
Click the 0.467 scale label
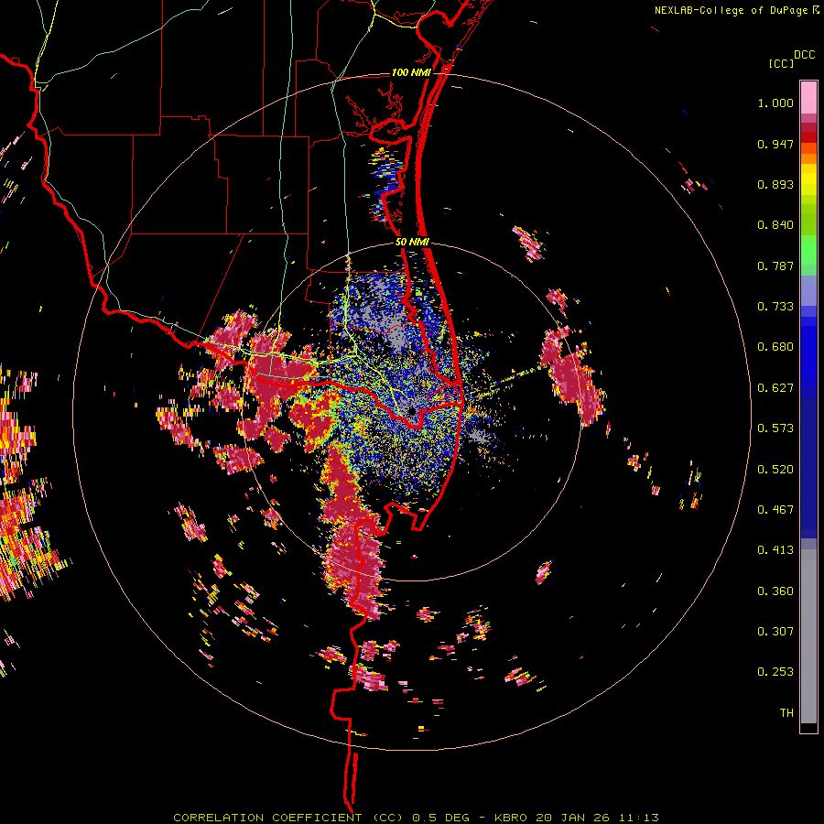click(775, 509)
